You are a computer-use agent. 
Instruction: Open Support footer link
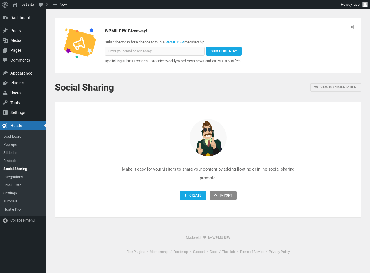click(x=199, y=252)
